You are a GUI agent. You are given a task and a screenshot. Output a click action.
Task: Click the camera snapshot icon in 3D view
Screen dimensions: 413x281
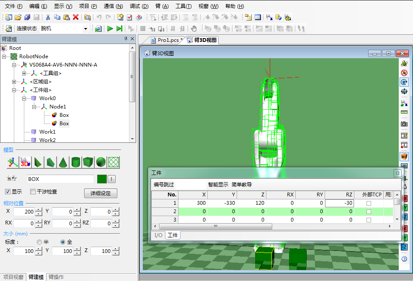pyautogui.click(x=404, y=124)
